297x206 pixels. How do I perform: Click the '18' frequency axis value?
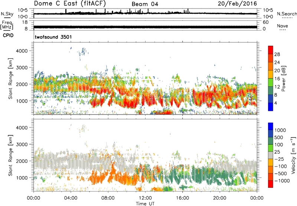(x=25, y=22)
